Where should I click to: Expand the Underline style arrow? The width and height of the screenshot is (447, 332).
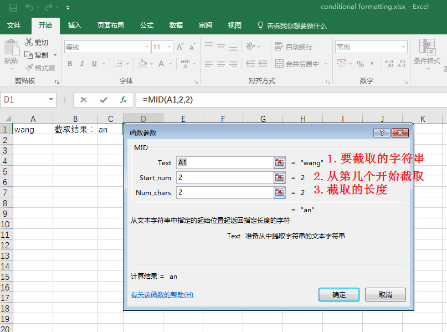(x=104, y=64)
